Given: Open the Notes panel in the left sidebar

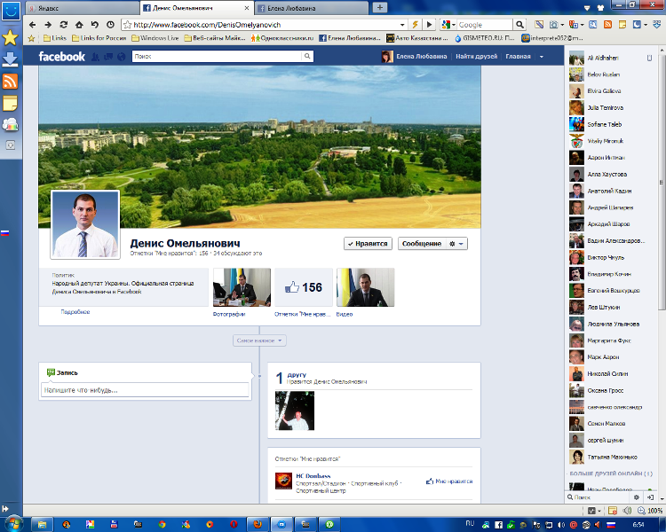Looking at the screenshot, I should coord(10,103).
